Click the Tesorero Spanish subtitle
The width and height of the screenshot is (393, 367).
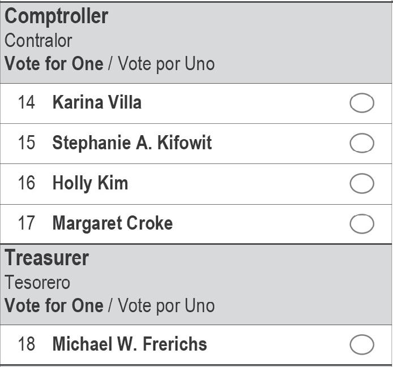[x=37, y=282]
